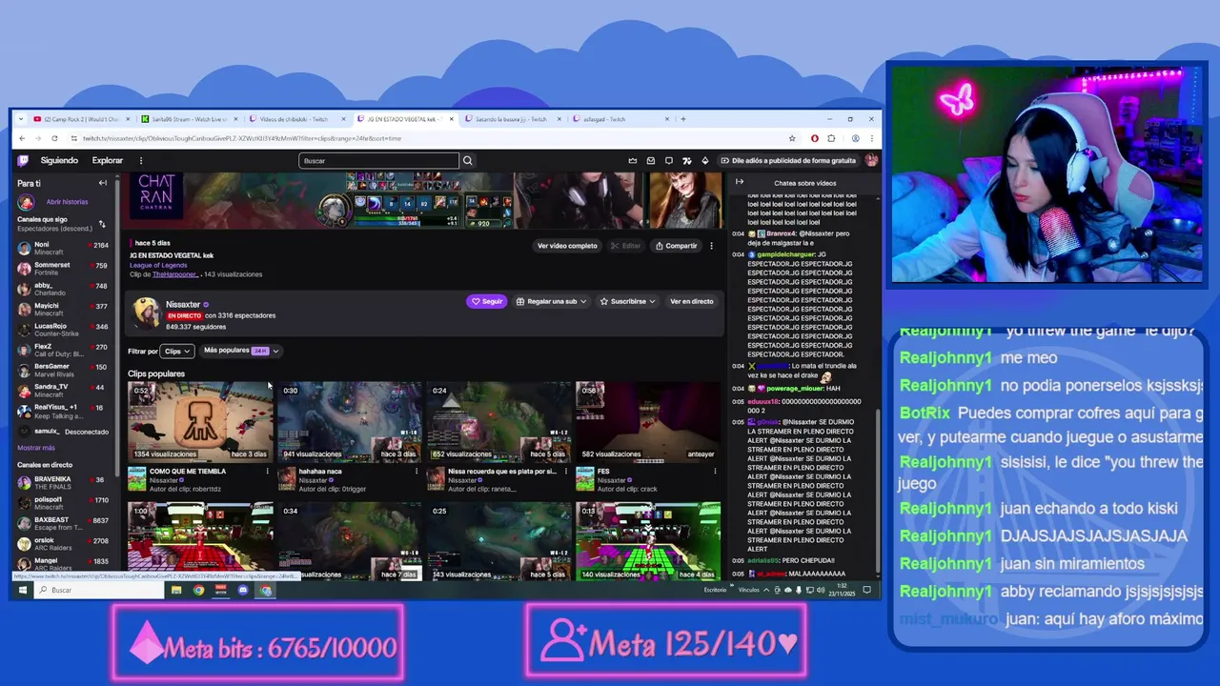Open the Filtrar por Clips dropdown
This screenshot has width=1220, height=686.
point(177,352)
